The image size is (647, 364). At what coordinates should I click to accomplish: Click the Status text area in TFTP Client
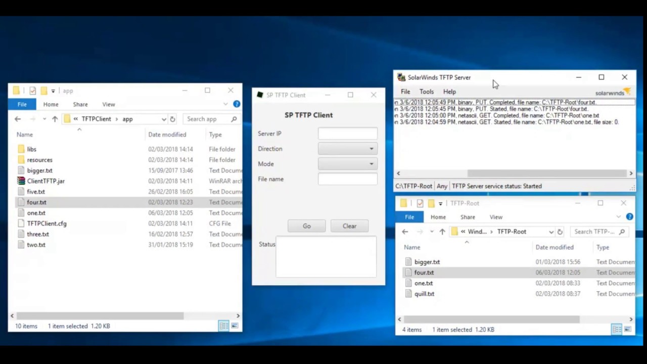point(326,257)
